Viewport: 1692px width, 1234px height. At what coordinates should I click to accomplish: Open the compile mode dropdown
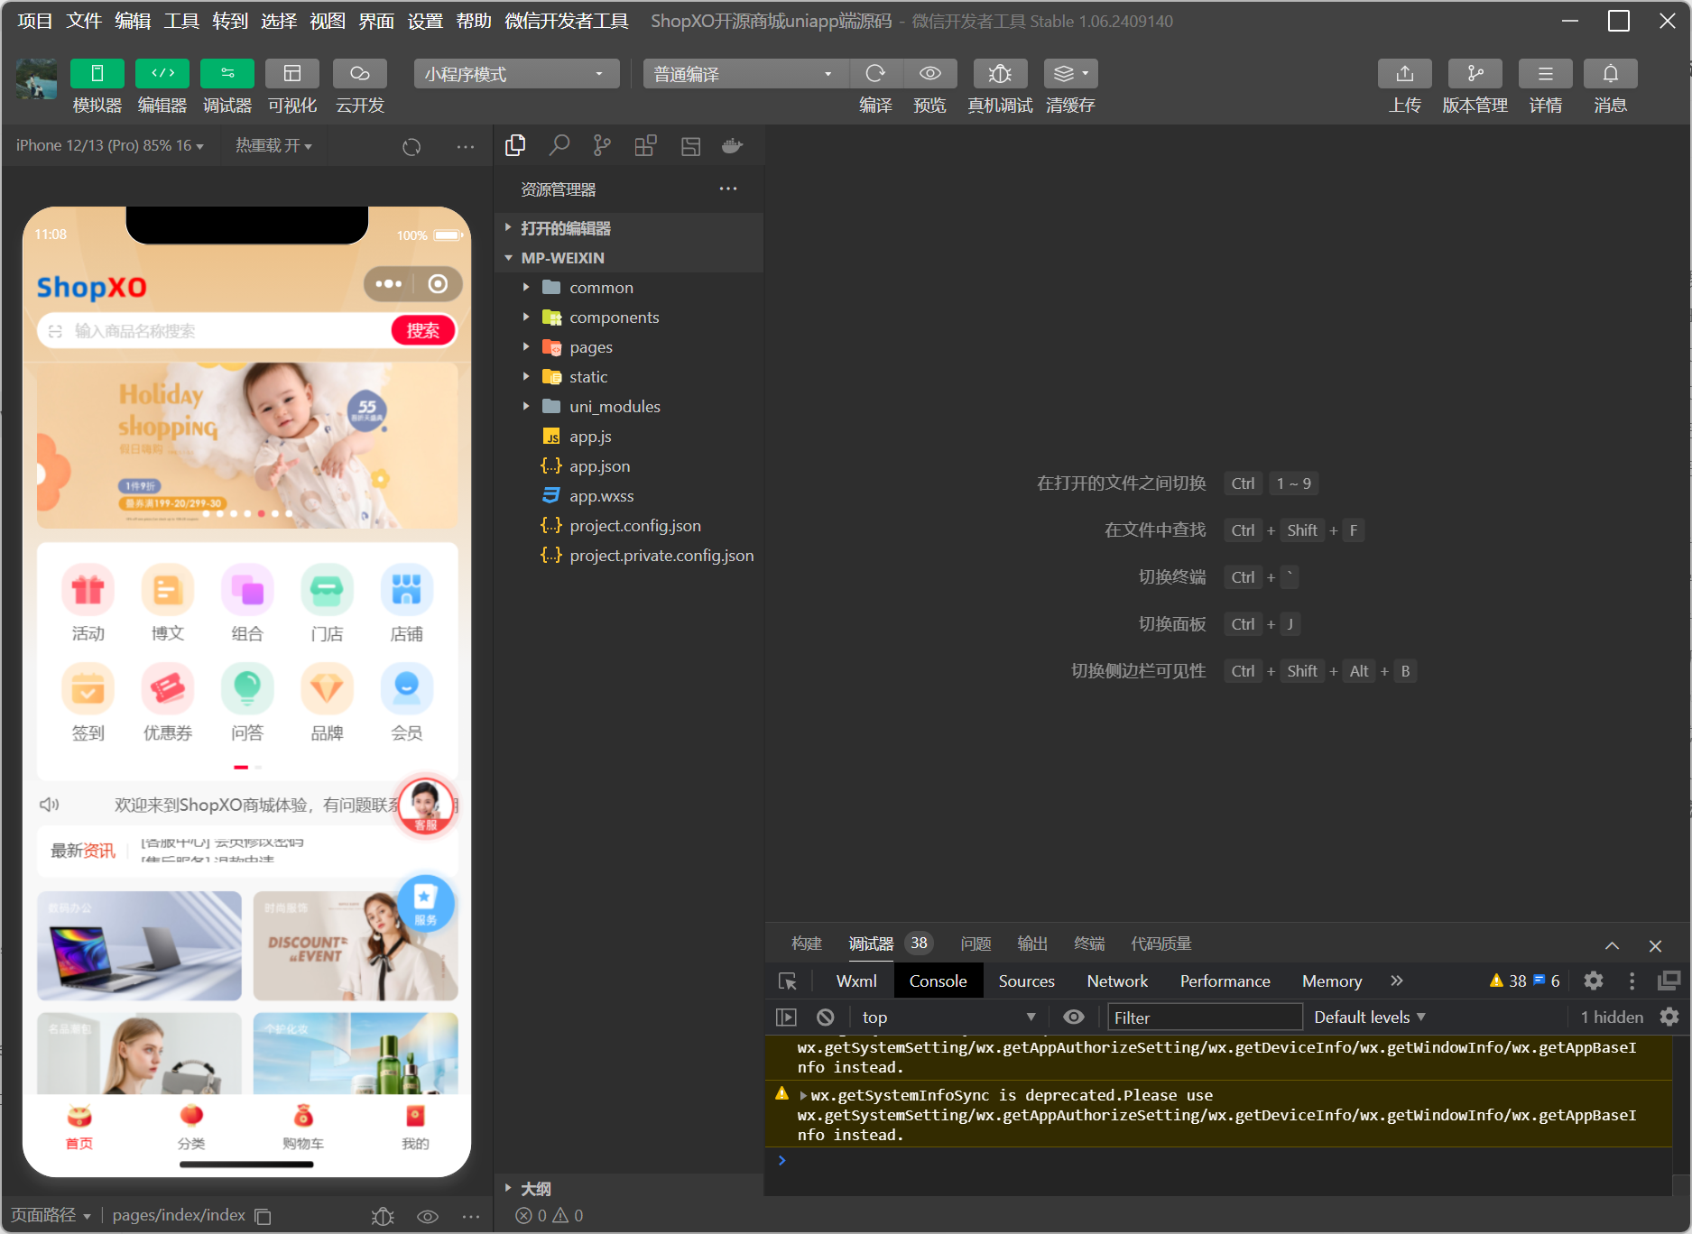(745, 74)
